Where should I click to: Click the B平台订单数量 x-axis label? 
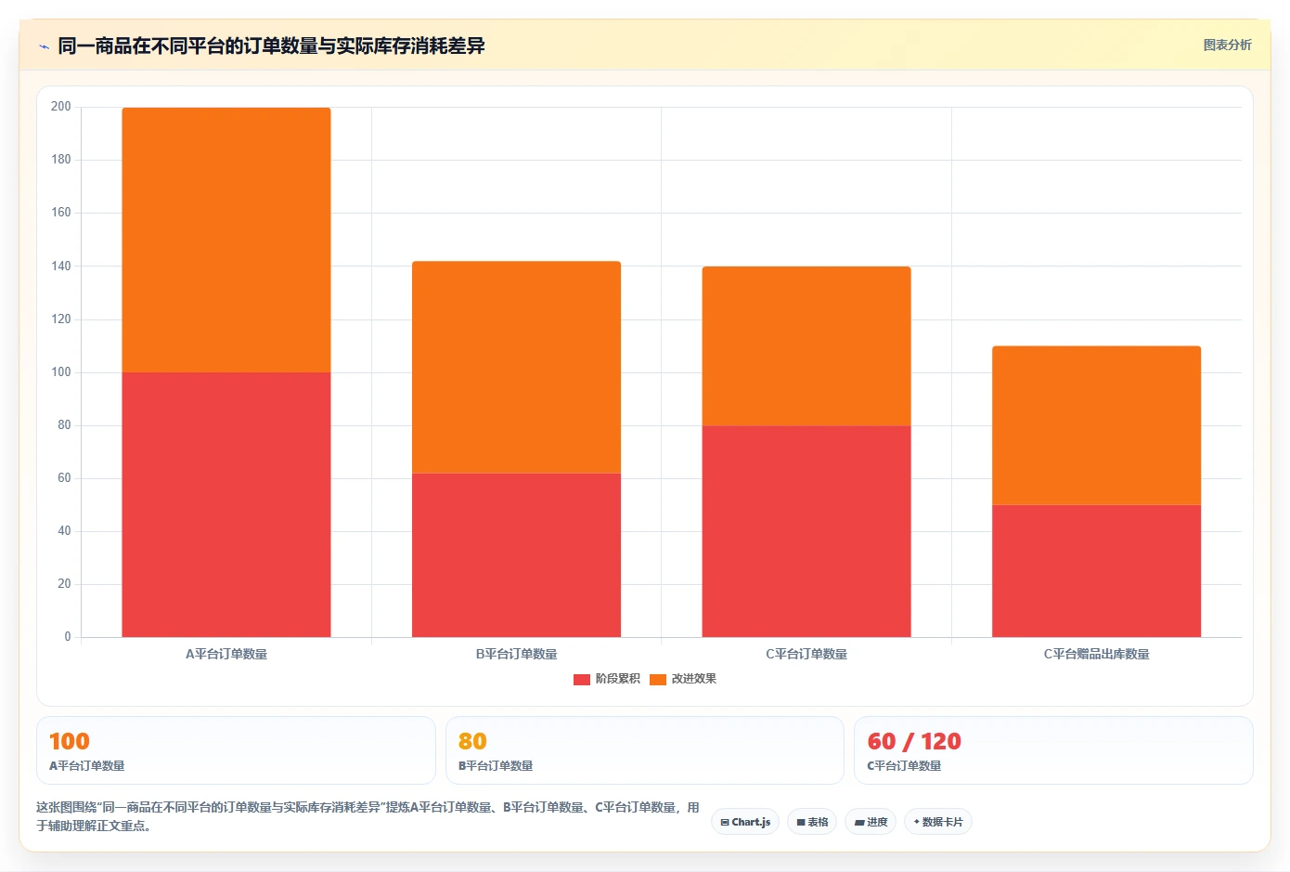coord(516,654)
